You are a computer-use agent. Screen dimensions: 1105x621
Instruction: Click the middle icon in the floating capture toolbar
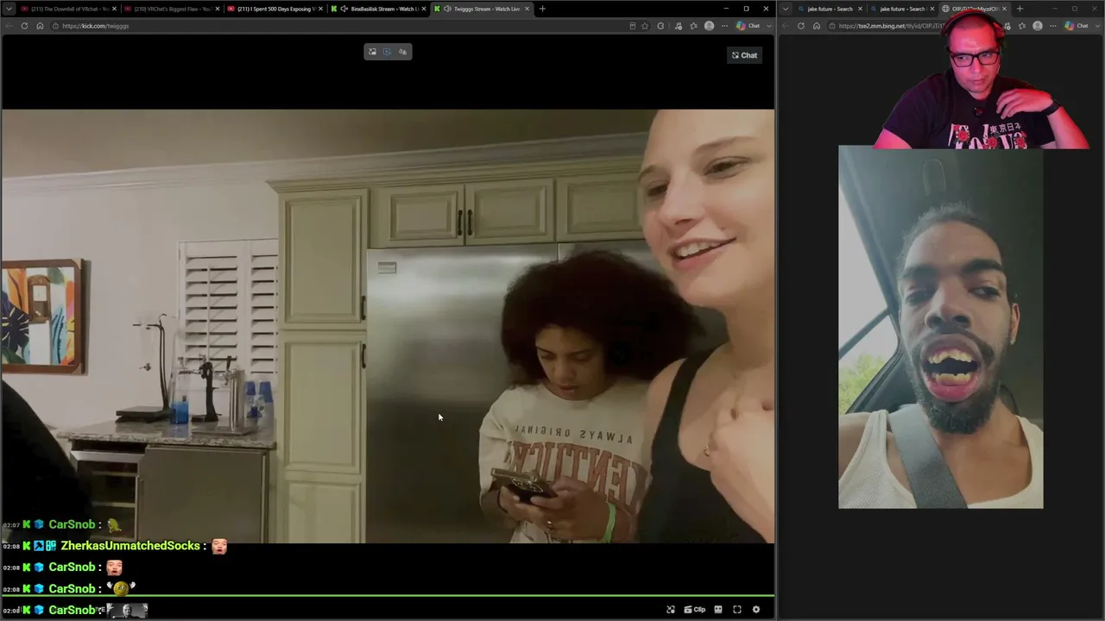[388, 52]
